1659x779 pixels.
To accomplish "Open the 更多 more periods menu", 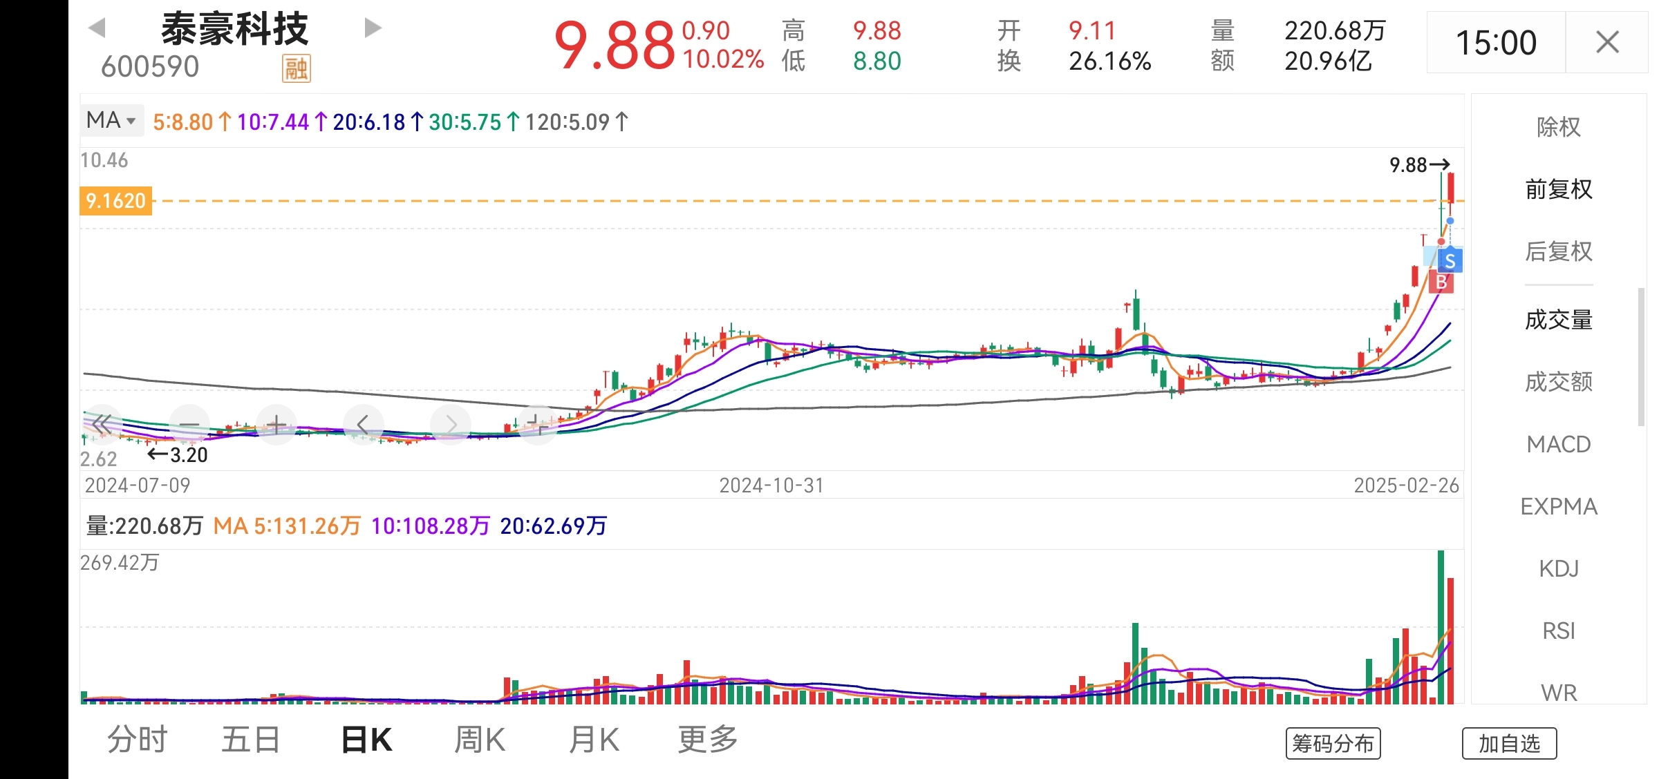I will 708,740.
